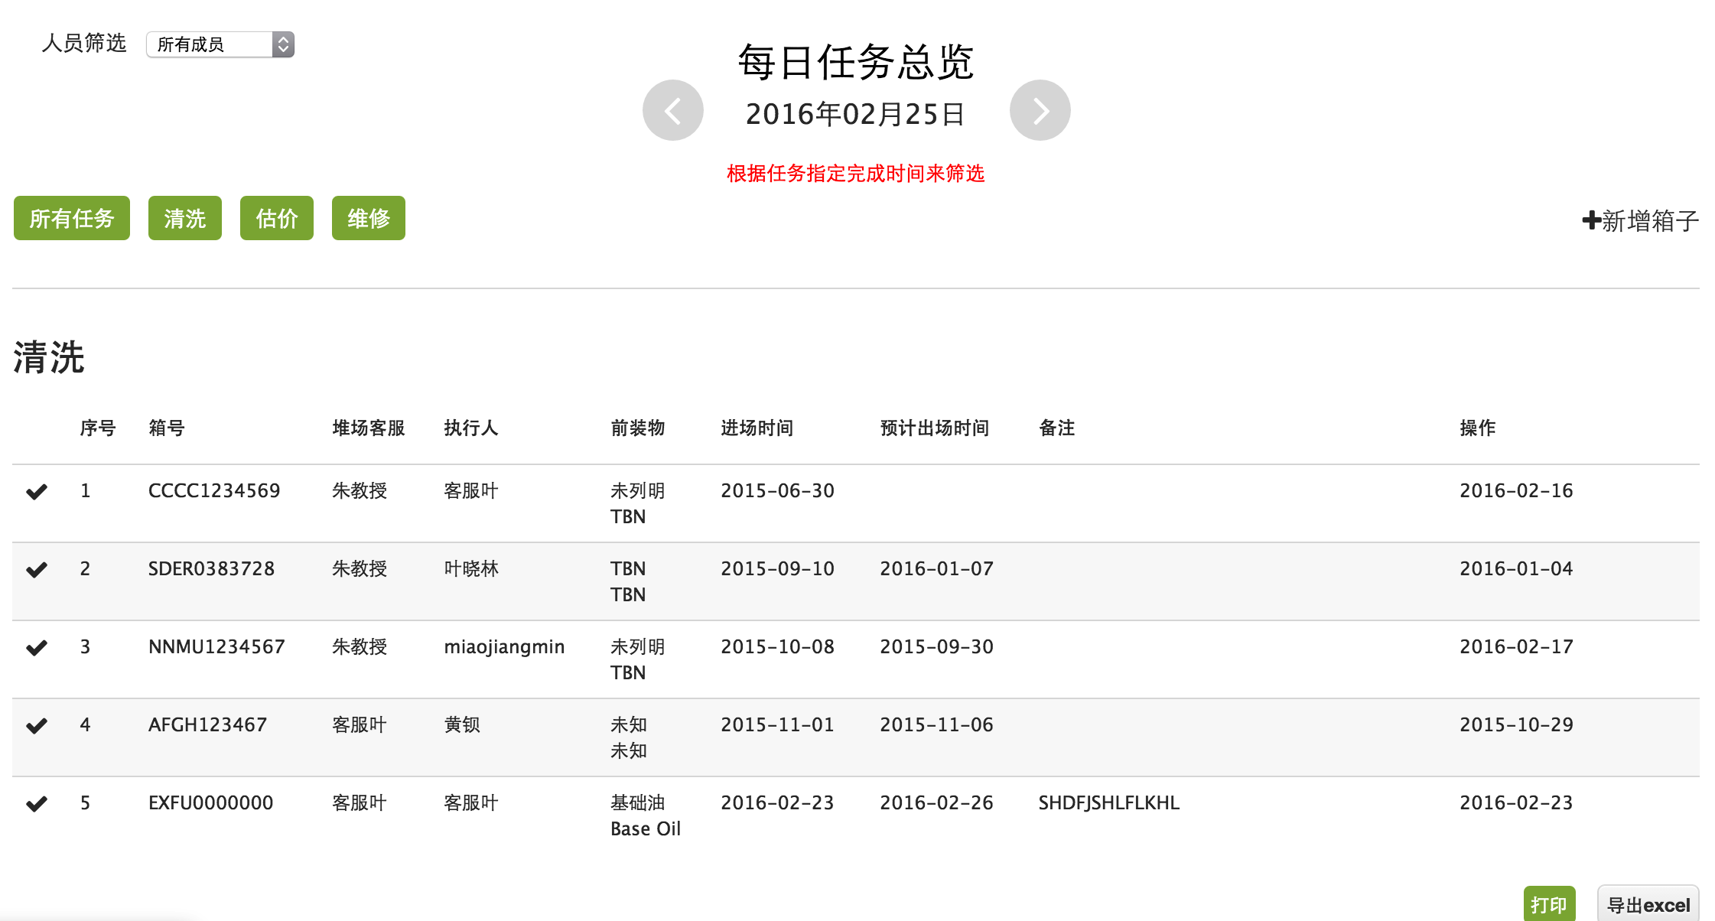Select the 所有任务 filter tab
This screenshot has width=1715, height=921.
(x=72, y=219)
